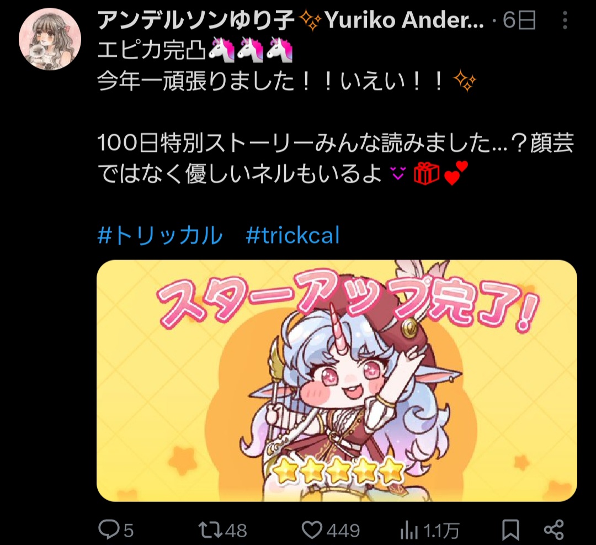This screenshot has width=596, height=545.
Task: Tap the 48 retweets count
Action: point(236,531)
